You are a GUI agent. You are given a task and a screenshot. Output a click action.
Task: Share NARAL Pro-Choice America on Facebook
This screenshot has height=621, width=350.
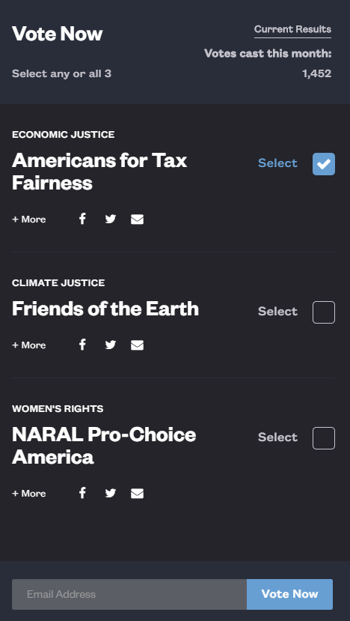82,493
